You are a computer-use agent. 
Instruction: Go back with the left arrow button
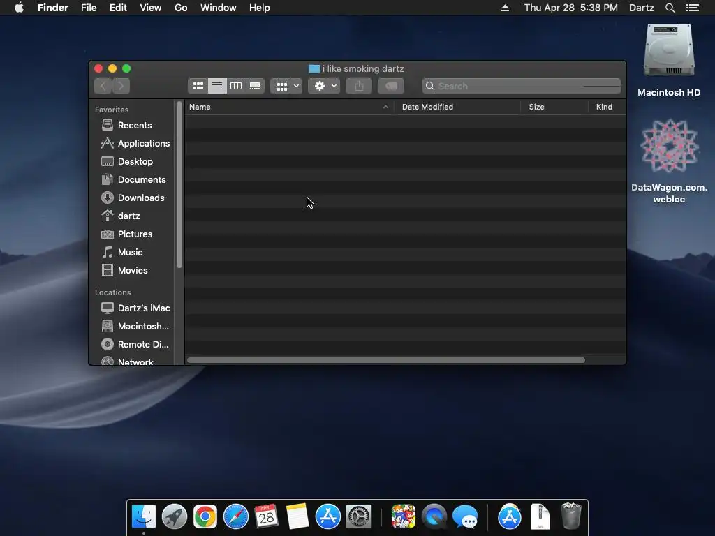coord(103,86)
